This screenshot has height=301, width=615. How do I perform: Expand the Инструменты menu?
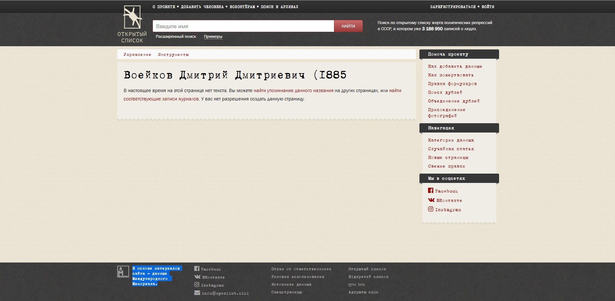pyautogui.click(x=173, y=55)
